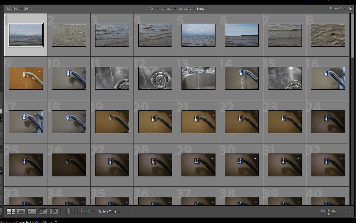Select the Attribute library filter
The height and width of the screenshot is (223, 356).
166,9
